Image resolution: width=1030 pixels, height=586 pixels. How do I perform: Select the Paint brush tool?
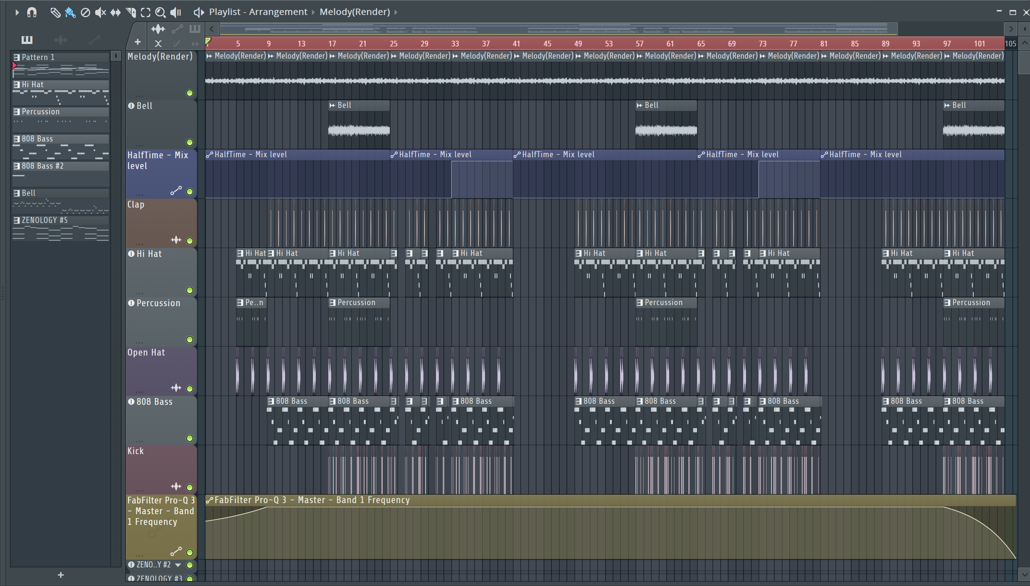click(70, 13)
